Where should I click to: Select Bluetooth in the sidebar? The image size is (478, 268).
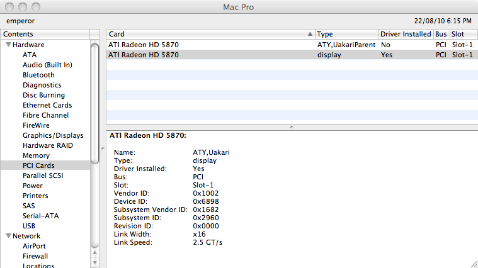(38, 75)
